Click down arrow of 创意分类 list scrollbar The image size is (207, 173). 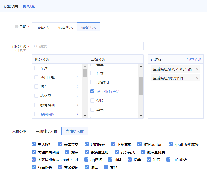pyautogui.click(x=85, y=115)
